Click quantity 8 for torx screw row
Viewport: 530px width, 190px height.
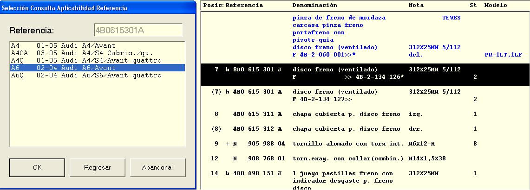[x=475, y=144]
